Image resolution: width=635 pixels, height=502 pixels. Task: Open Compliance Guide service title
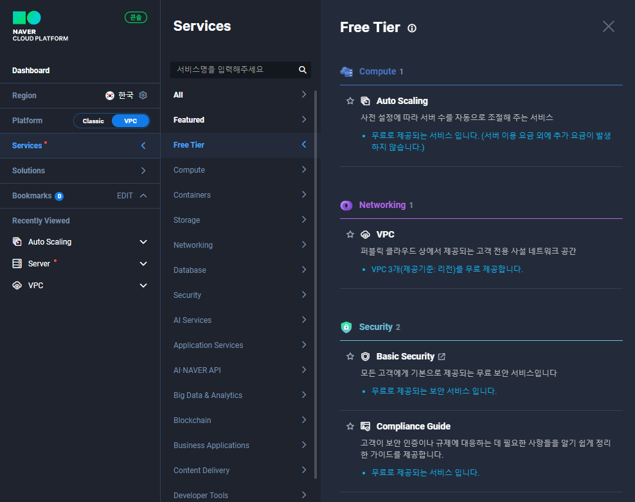coord(413,426)
